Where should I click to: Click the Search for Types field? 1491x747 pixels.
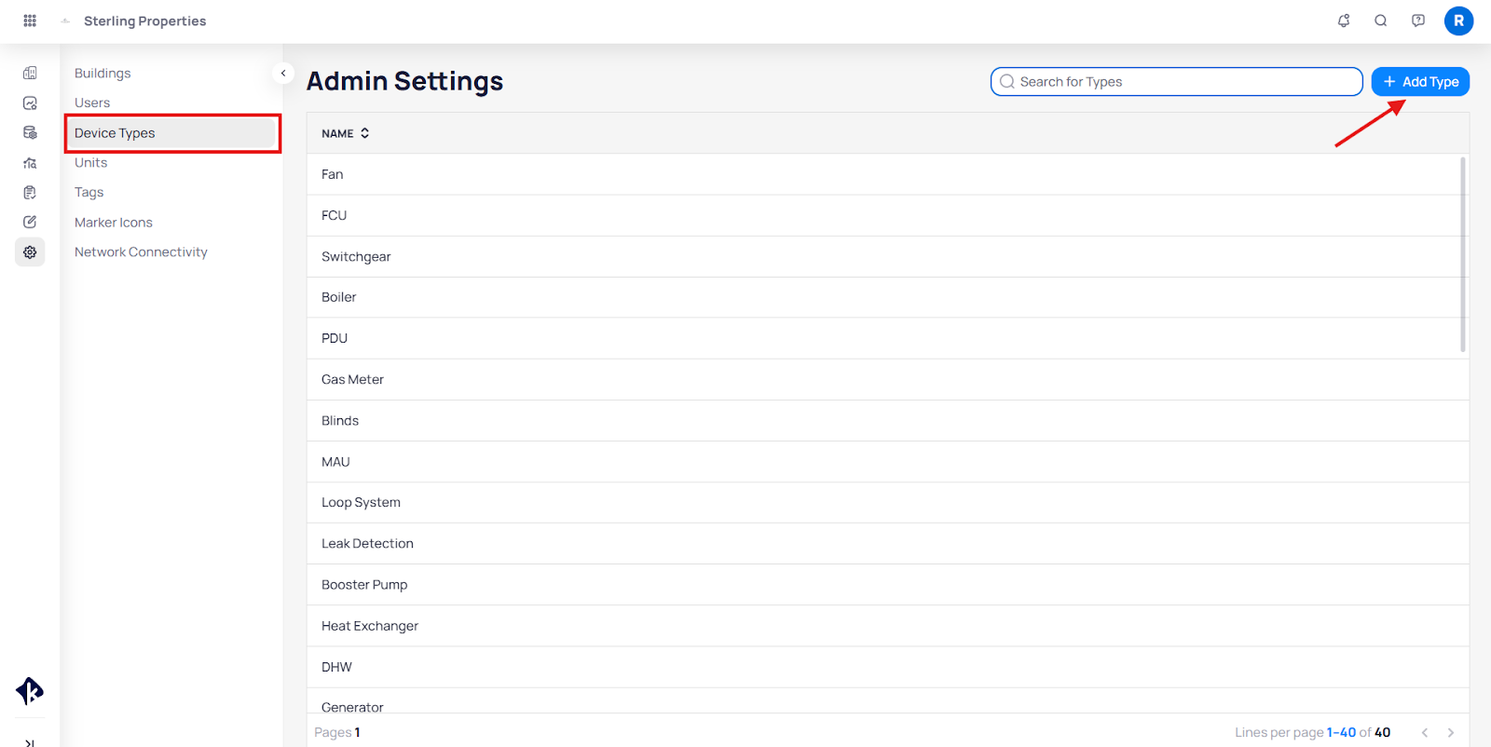(1176, 82)
